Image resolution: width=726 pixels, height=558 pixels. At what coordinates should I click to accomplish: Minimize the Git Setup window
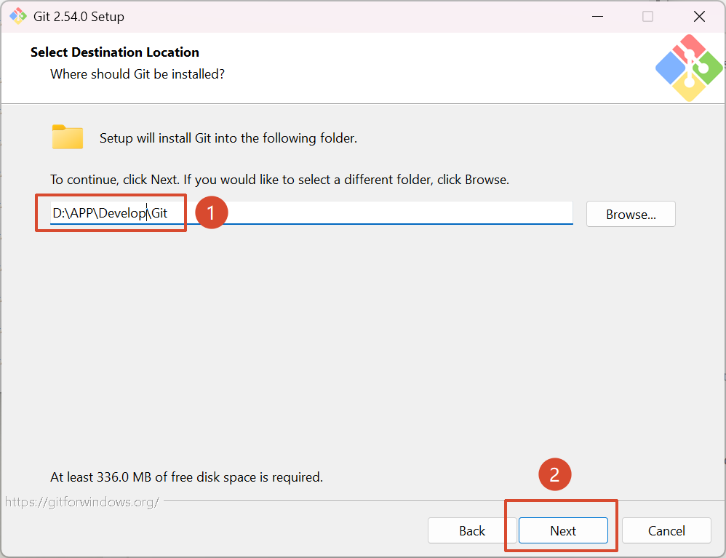click(x=597, y=16)
